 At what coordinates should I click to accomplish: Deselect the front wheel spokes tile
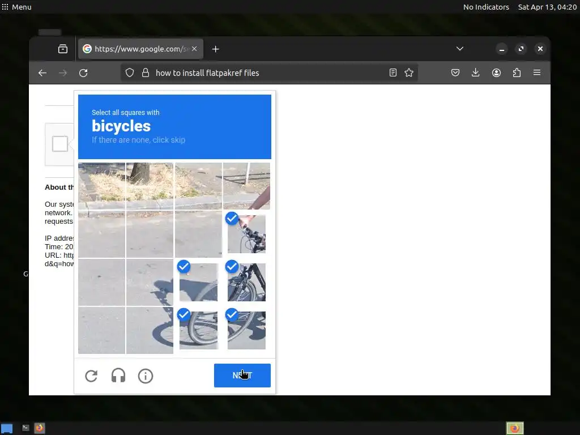click(x=198, y=330)
